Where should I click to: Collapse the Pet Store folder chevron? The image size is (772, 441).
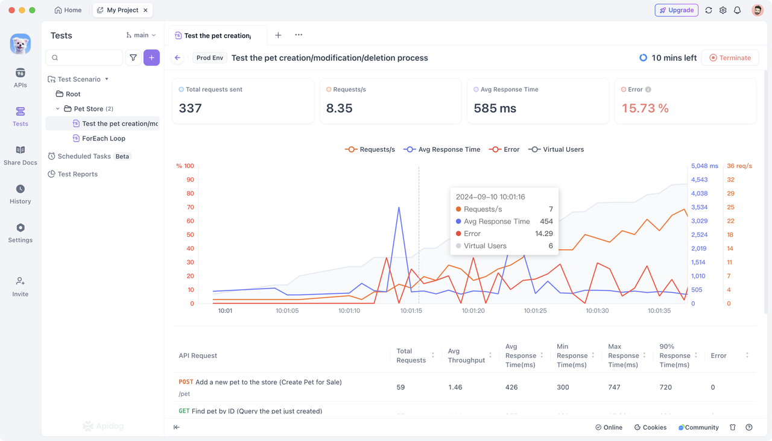click(x=58, y=109)
